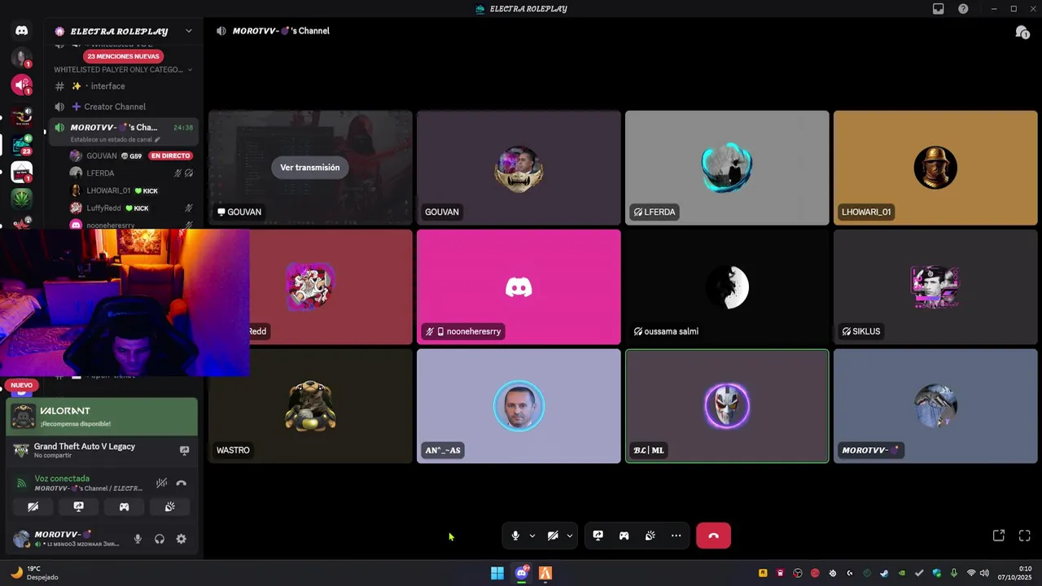Open the interface text channel
Image resolution: width=1042 pixels, height=586 pixels.
tap(122, 86)
